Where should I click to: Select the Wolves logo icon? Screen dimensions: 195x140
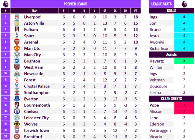click(x=17, y=124)
